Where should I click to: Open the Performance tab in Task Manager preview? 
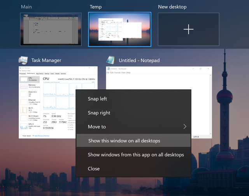pyautogui.click(x=31, y=73)
